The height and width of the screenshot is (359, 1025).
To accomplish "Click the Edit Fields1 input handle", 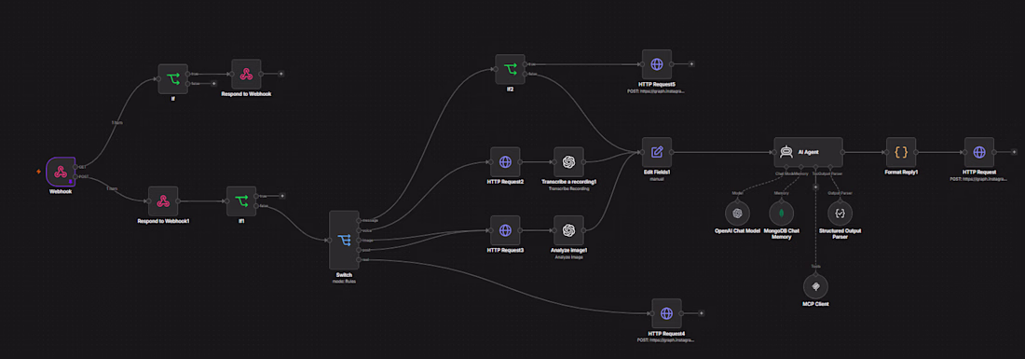I will [x=642, y=152].
